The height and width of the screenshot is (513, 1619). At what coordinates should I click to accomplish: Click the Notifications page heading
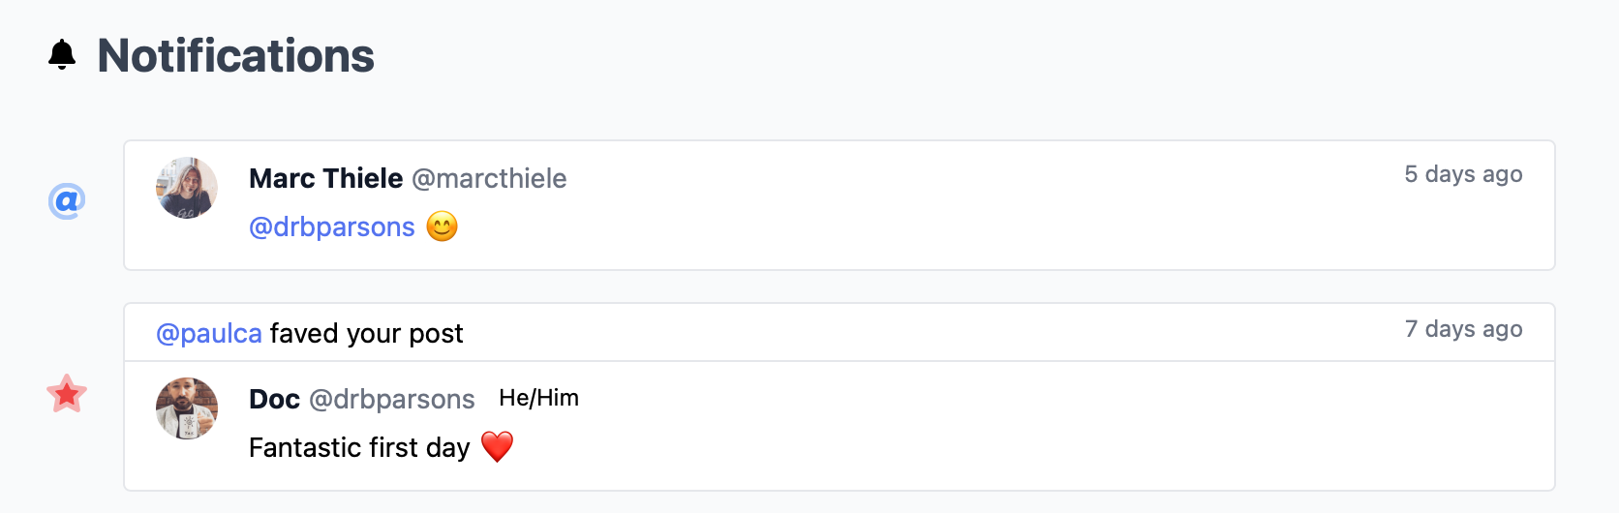click(x=235, y=56)
